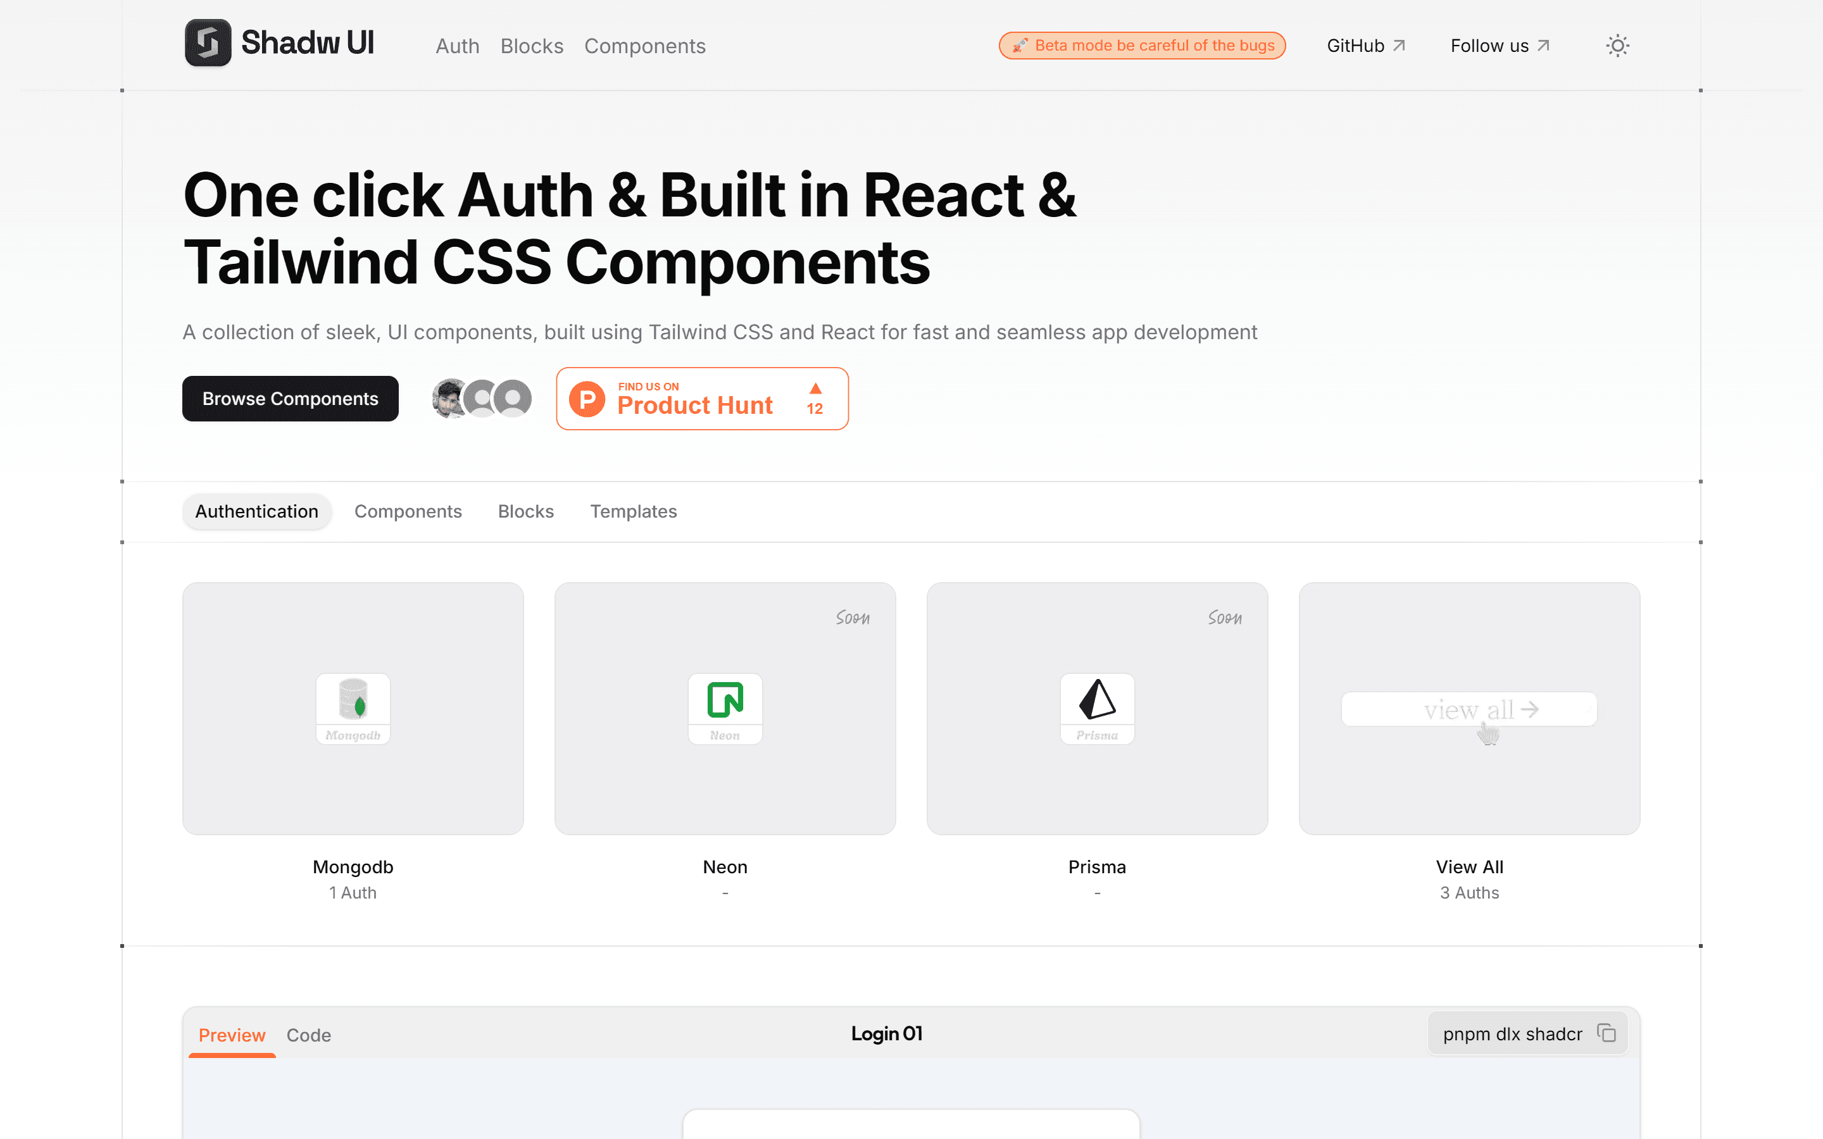Click the Product Hunt "P" icon
This screenshot has width=1823, height=1139.
click(588, 399)
